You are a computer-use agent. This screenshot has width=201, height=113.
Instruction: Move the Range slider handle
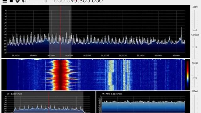click(x=195, y=78)
